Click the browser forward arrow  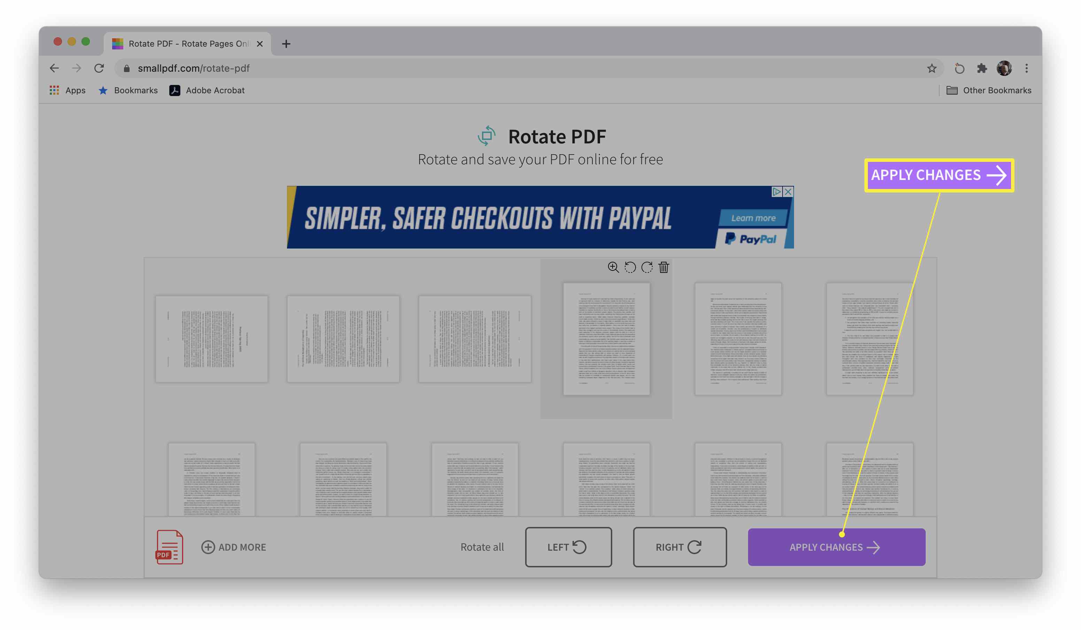click(76, 68)
